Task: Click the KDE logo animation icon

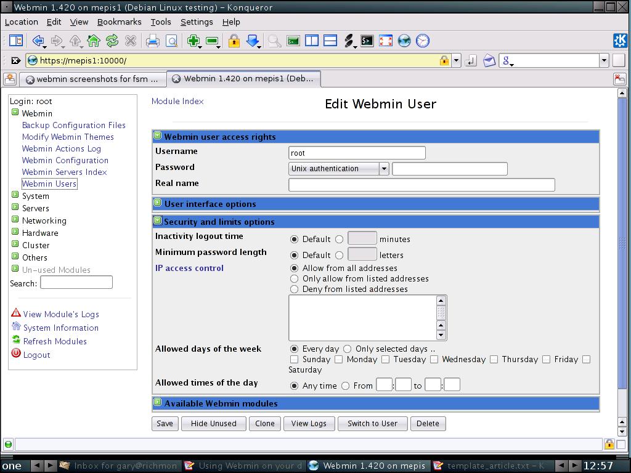Action: coord(620,41)
